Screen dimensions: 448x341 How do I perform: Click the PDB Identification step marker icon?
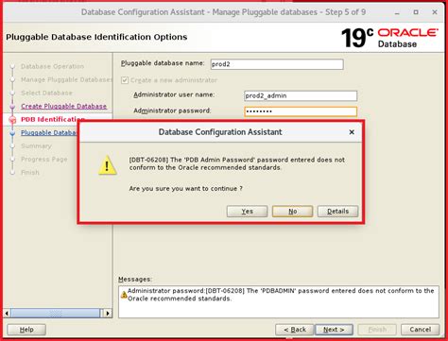pyautogui.click(x=12, y=120)
